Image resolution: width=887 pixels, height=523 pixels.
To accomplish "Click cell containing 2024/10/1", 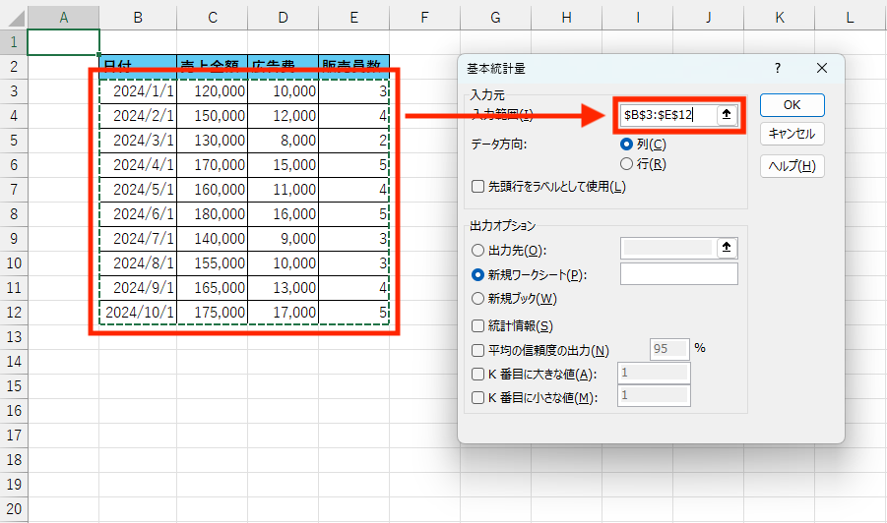I will (138, 313).
